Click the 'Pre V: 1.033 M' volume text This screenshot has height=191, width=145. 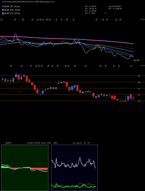click(115, 9)
